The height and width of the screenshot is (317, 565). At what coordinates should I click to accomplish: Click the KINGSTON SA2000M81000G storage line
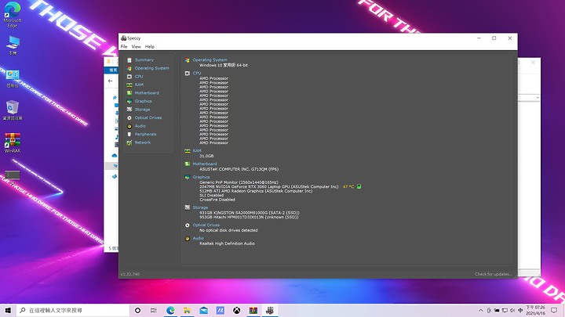250,213
